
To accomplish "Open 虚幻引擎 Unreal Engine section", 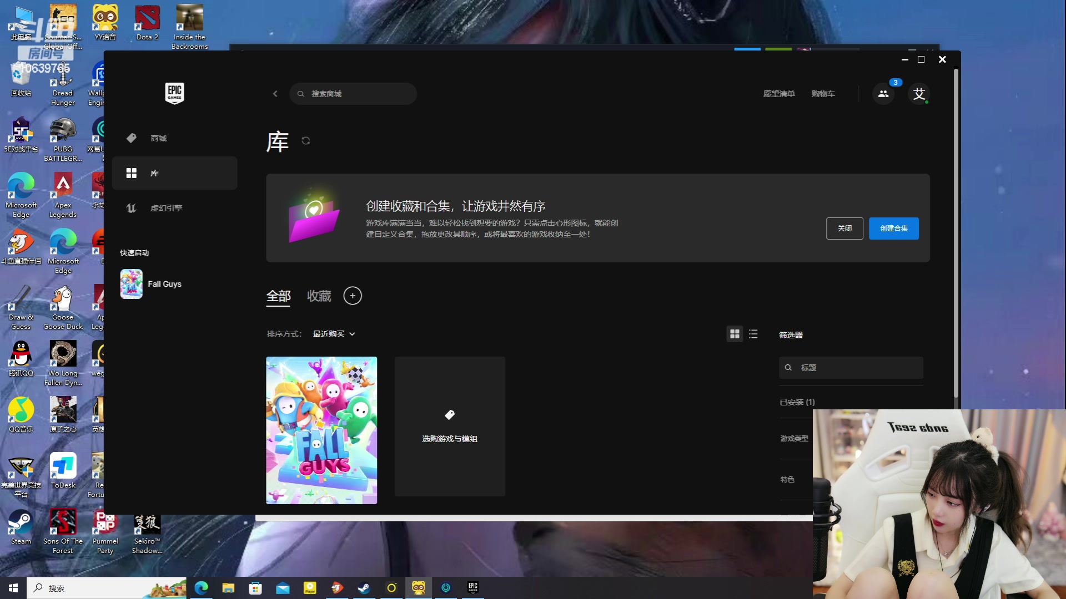I will pos(174,208).
